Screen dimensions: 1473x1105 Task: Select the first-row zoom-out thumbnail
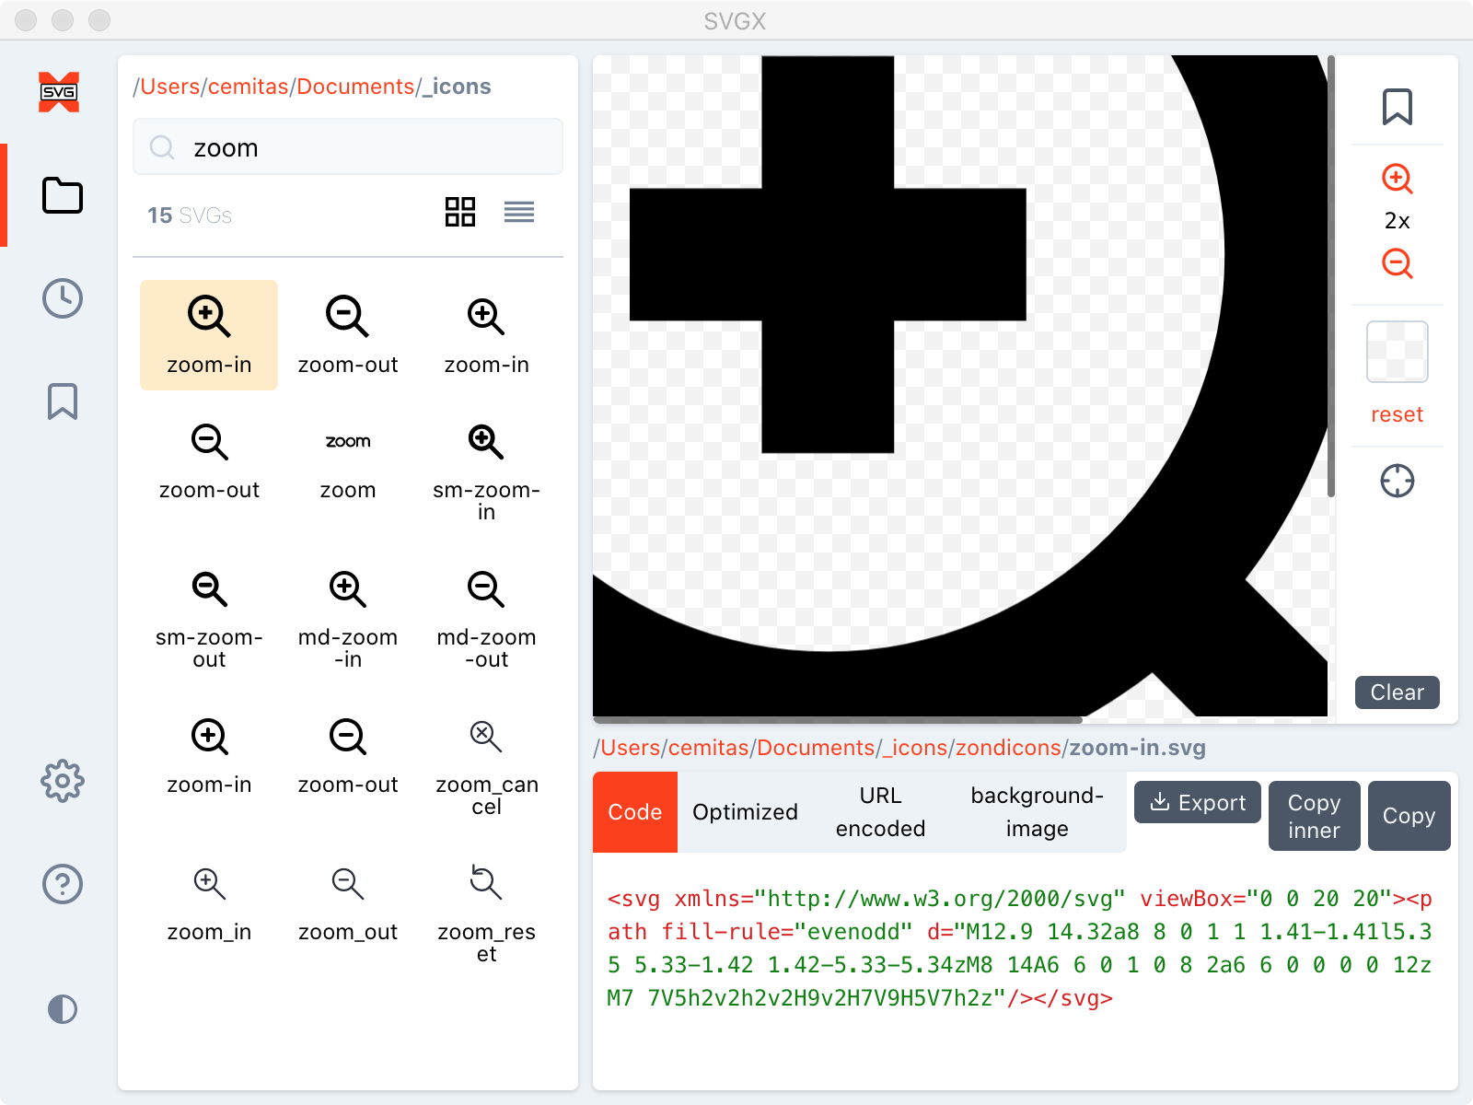348,335
